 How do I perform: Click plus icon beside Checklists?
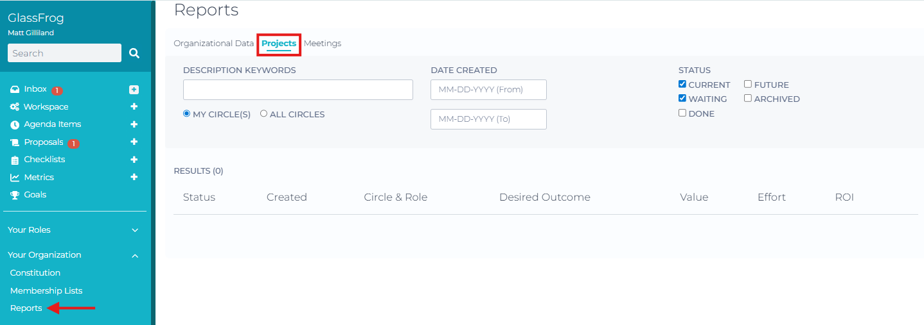[134, 160]
